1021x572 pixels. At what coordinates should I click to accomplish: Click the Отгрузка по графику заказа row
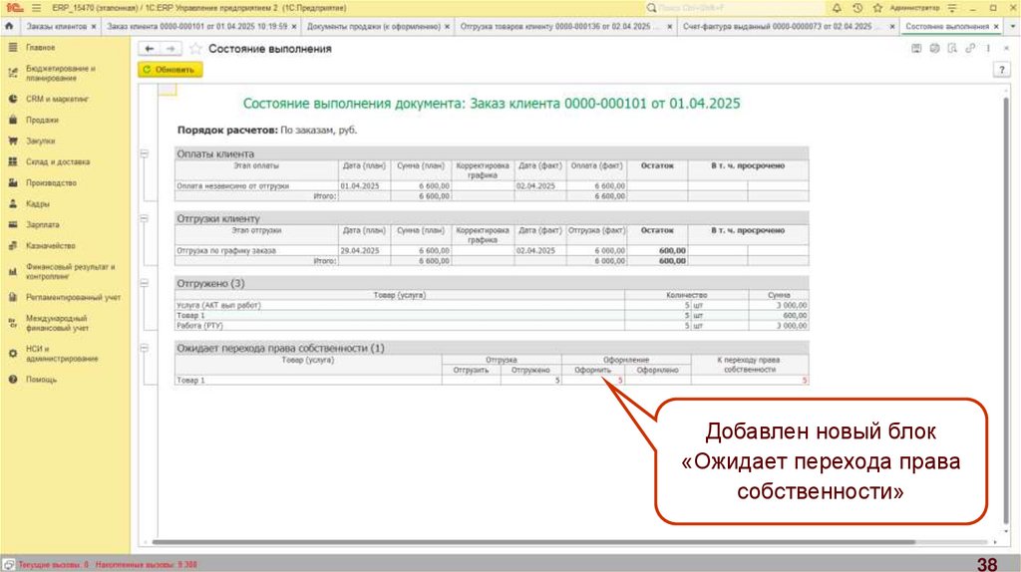coord(492,250)
